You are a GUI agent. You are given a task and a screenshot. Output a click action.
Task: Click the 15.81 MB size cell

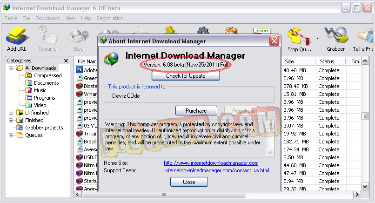pyautogui.click(x=295, y=94)
